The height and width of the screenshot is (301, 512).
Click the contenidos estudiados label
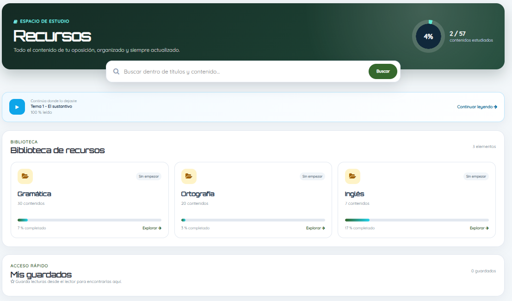(471, 40)
